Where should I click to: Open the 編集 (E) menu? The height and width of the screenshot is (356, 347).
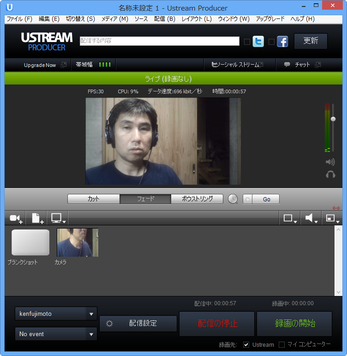click(49, 19)
